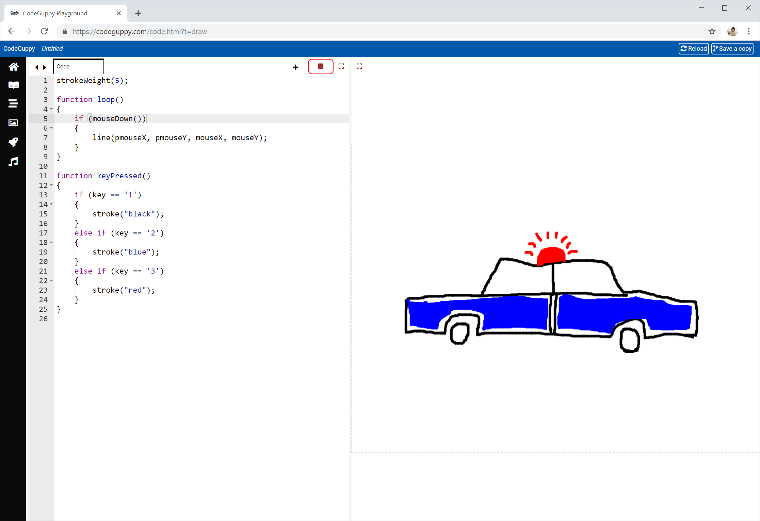
Task: Click the Save a copy button
Action: coord(732,49)
